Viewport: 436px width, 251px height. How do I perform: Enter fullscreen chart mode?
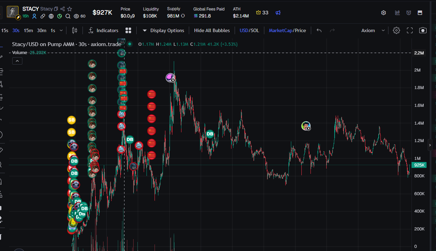tap(410, 30)
